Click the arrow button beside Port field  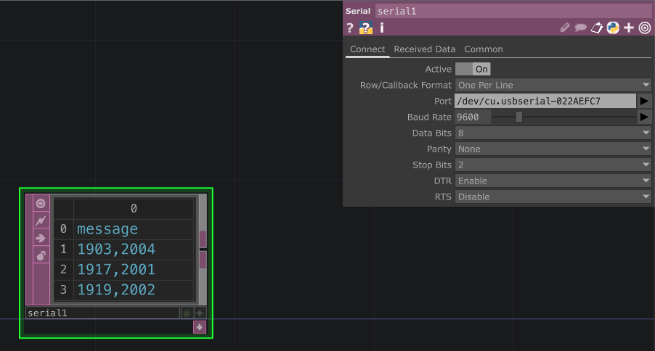(x=644, y=101)
